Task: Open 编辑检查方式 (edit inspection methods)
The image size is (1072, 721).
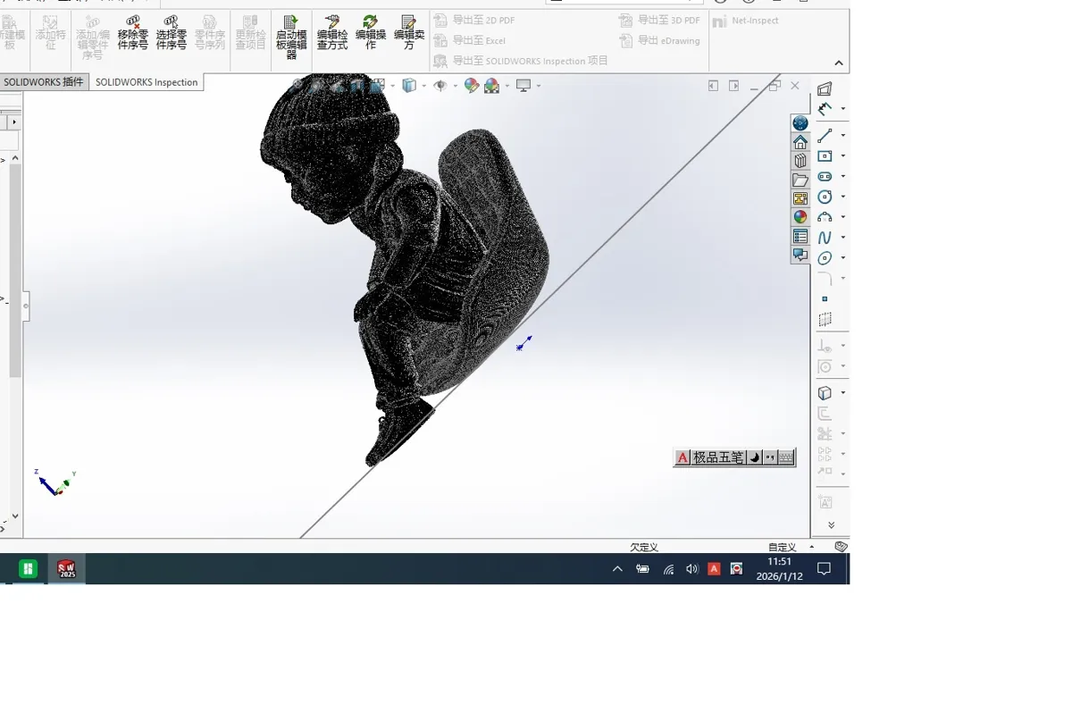Action: pyautogui.click(x=332, y=32)
